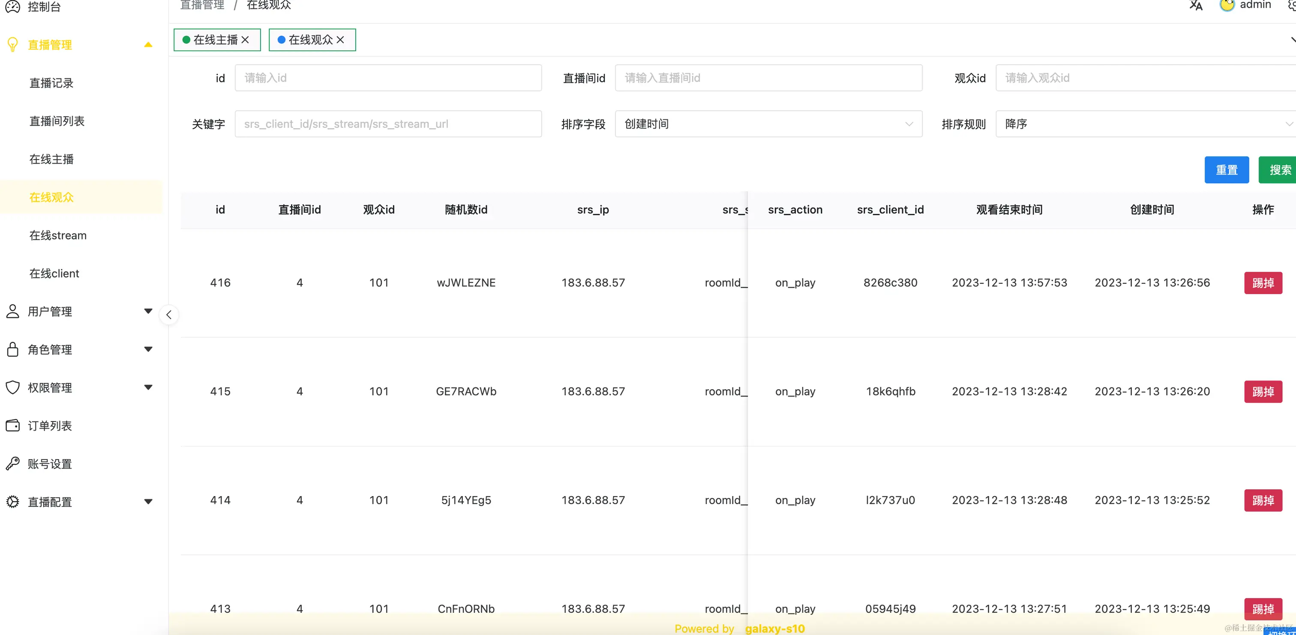Click the 直播管理 breadcrumb

[x=202, y=5]
